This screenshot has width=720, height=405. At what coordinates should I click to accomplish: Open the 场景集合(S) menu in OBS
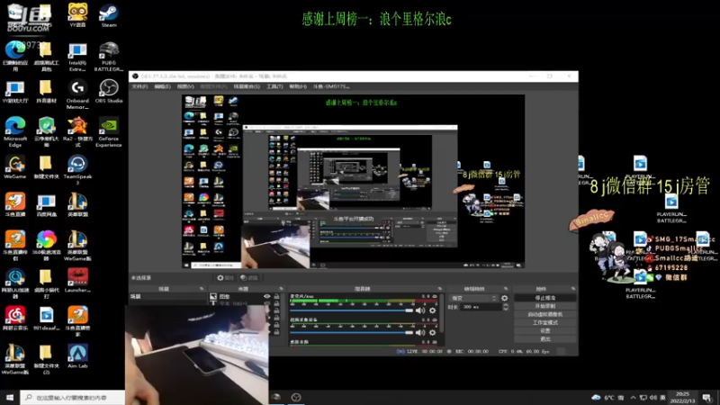247,86
